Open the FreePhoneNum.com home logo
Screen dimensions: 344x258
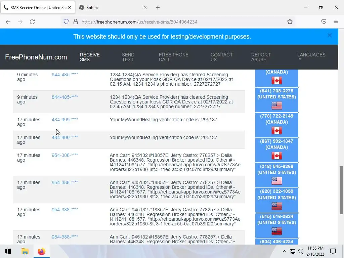[36, 57]
